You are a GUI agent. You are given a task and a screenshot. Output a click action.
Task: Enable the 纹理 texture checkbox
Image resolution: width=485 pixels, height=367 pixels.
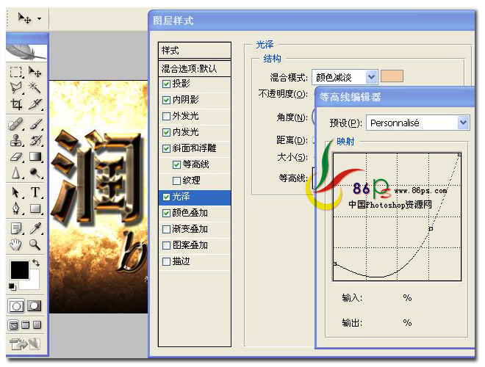(x=176, y=181)
